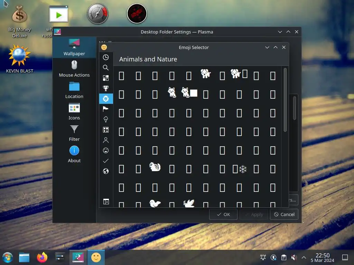Pick the cat emoji in second row
354x265 pixels.
(172, 92)
